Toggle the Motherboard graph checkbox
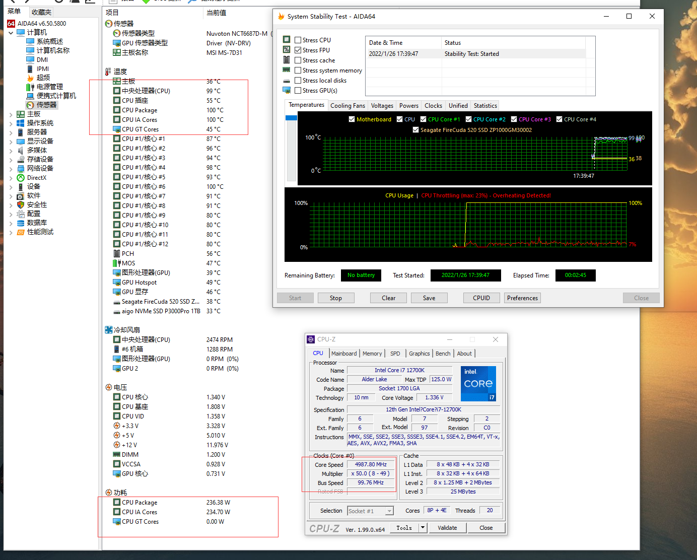Image resolution: width=697 pixels, height=560 pixels. tap(352, 119)
